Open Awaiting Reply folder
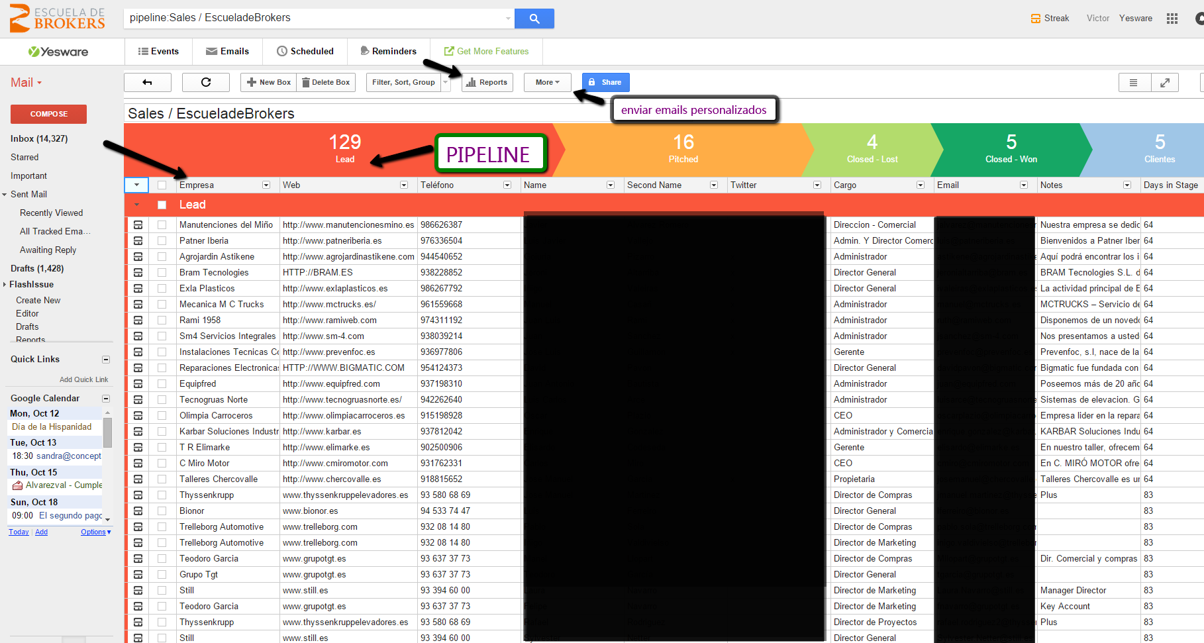The image size is (1204, 643). coord(48,250)
